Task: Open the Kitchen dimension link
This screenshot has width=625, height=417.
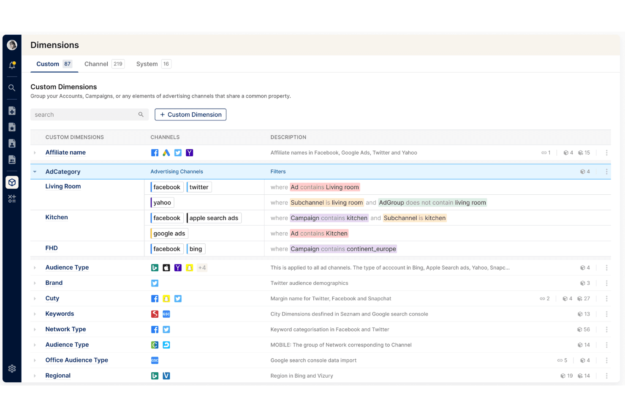Action: [57, 217]
